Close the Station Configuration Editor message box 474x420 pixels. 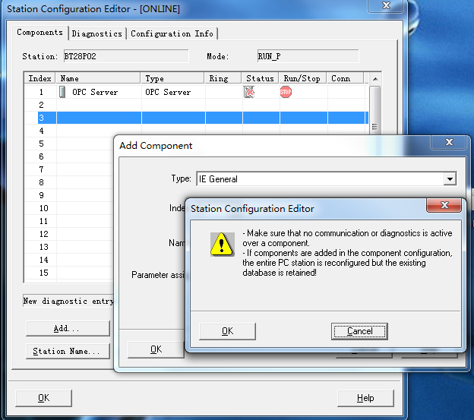pyautogui.click(x=444, y=207)
